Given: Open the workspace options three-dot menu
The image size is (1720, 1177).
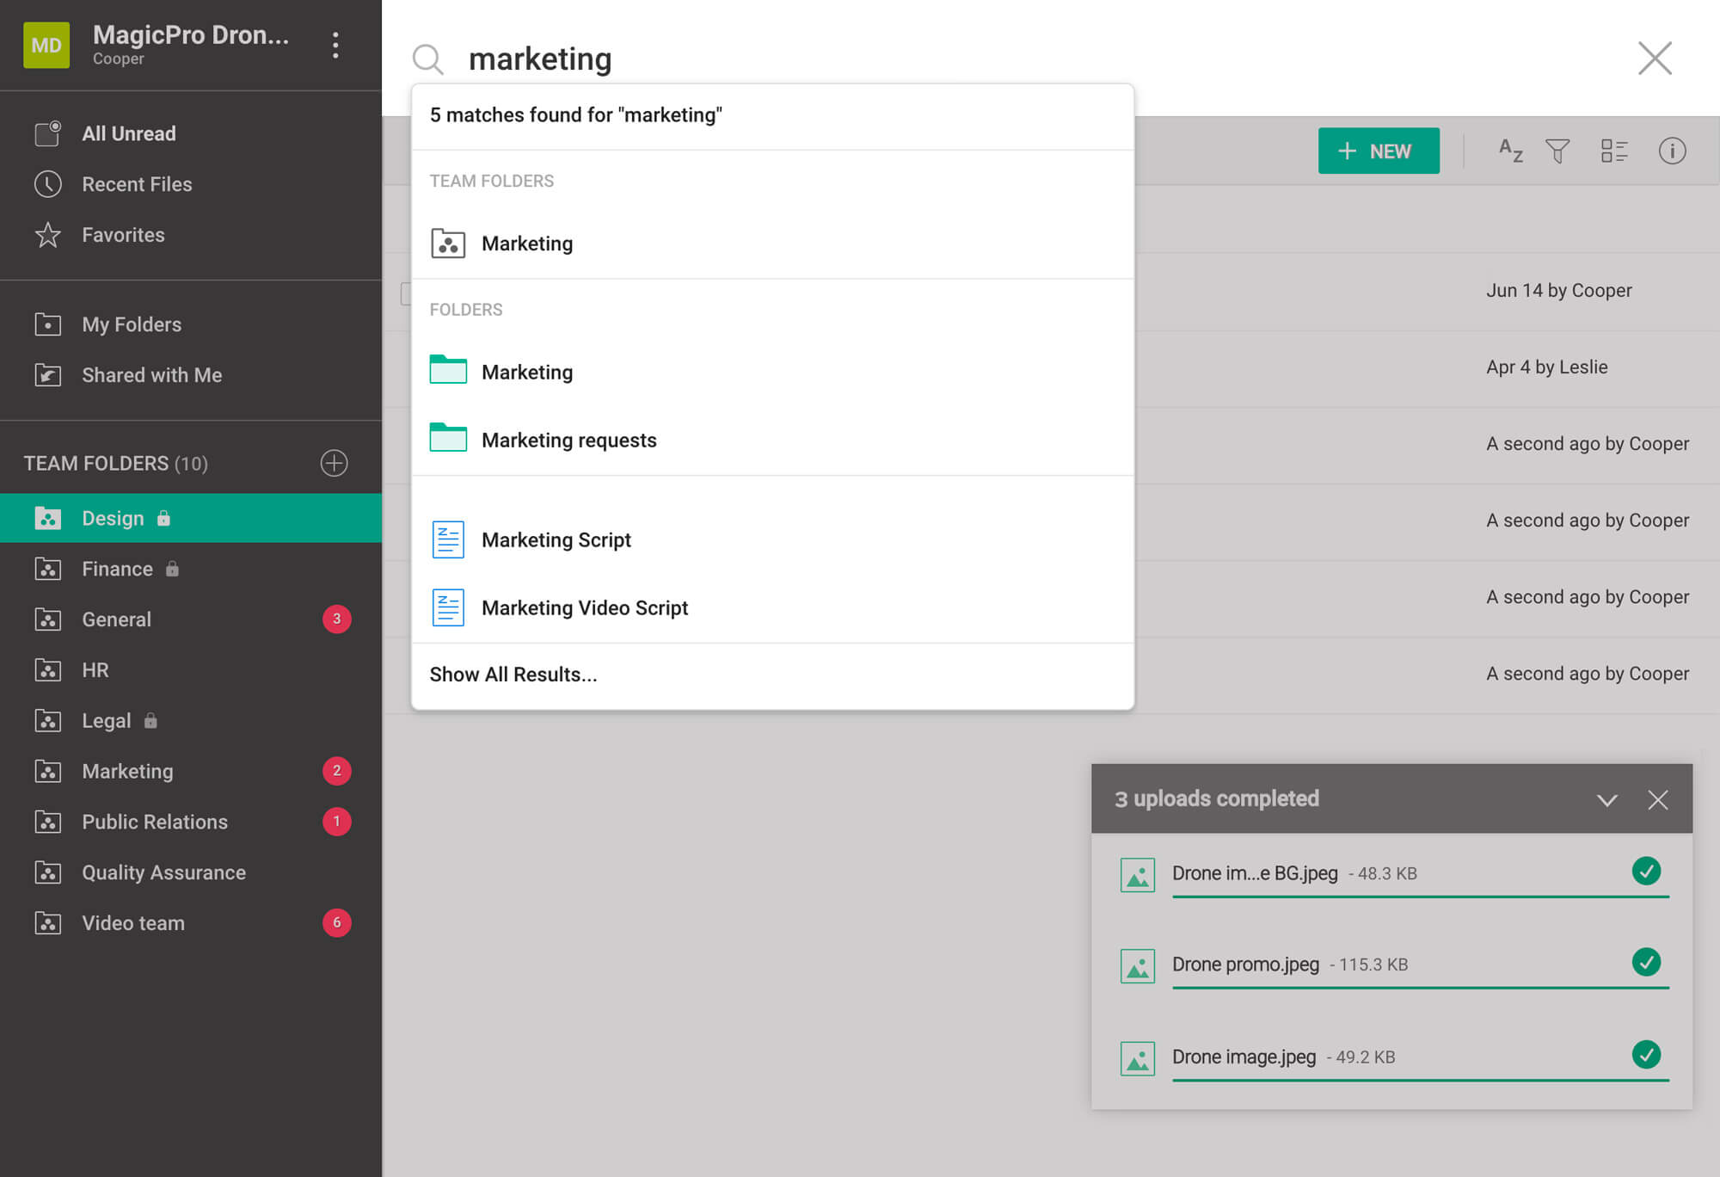Looking at the screenshot, I should point(335,46).
